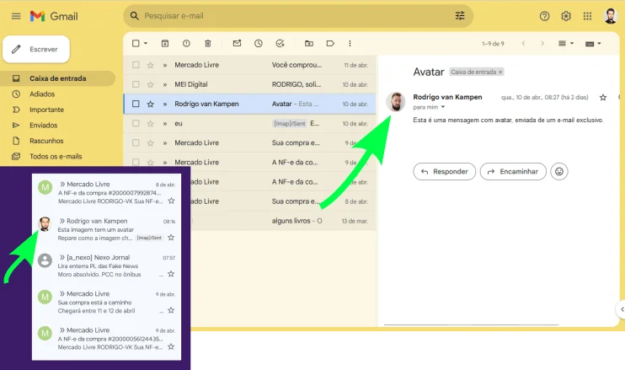This screenshot has height=370, width=625.
Task: Open the Help question mark icon
Action: (x=544, y=16)
